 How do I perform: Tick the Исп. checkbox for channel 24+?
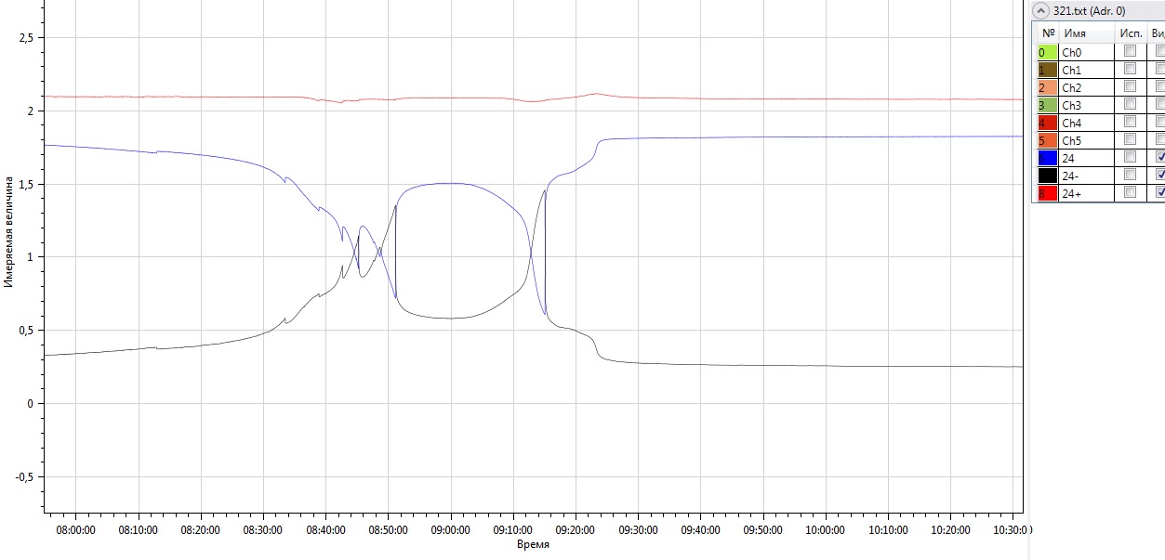coord(1130,192)
